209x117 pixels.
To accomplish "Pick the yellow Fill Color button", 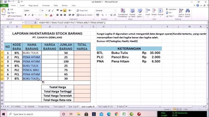I will 46,15.
